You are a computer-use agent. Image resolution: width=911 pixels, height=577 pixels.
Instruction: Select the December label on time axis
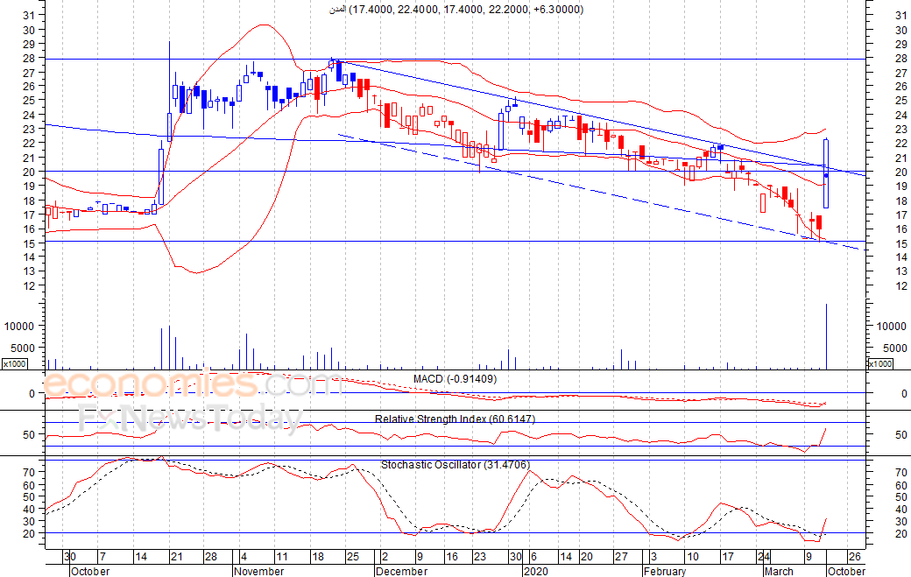coord(401,571)
